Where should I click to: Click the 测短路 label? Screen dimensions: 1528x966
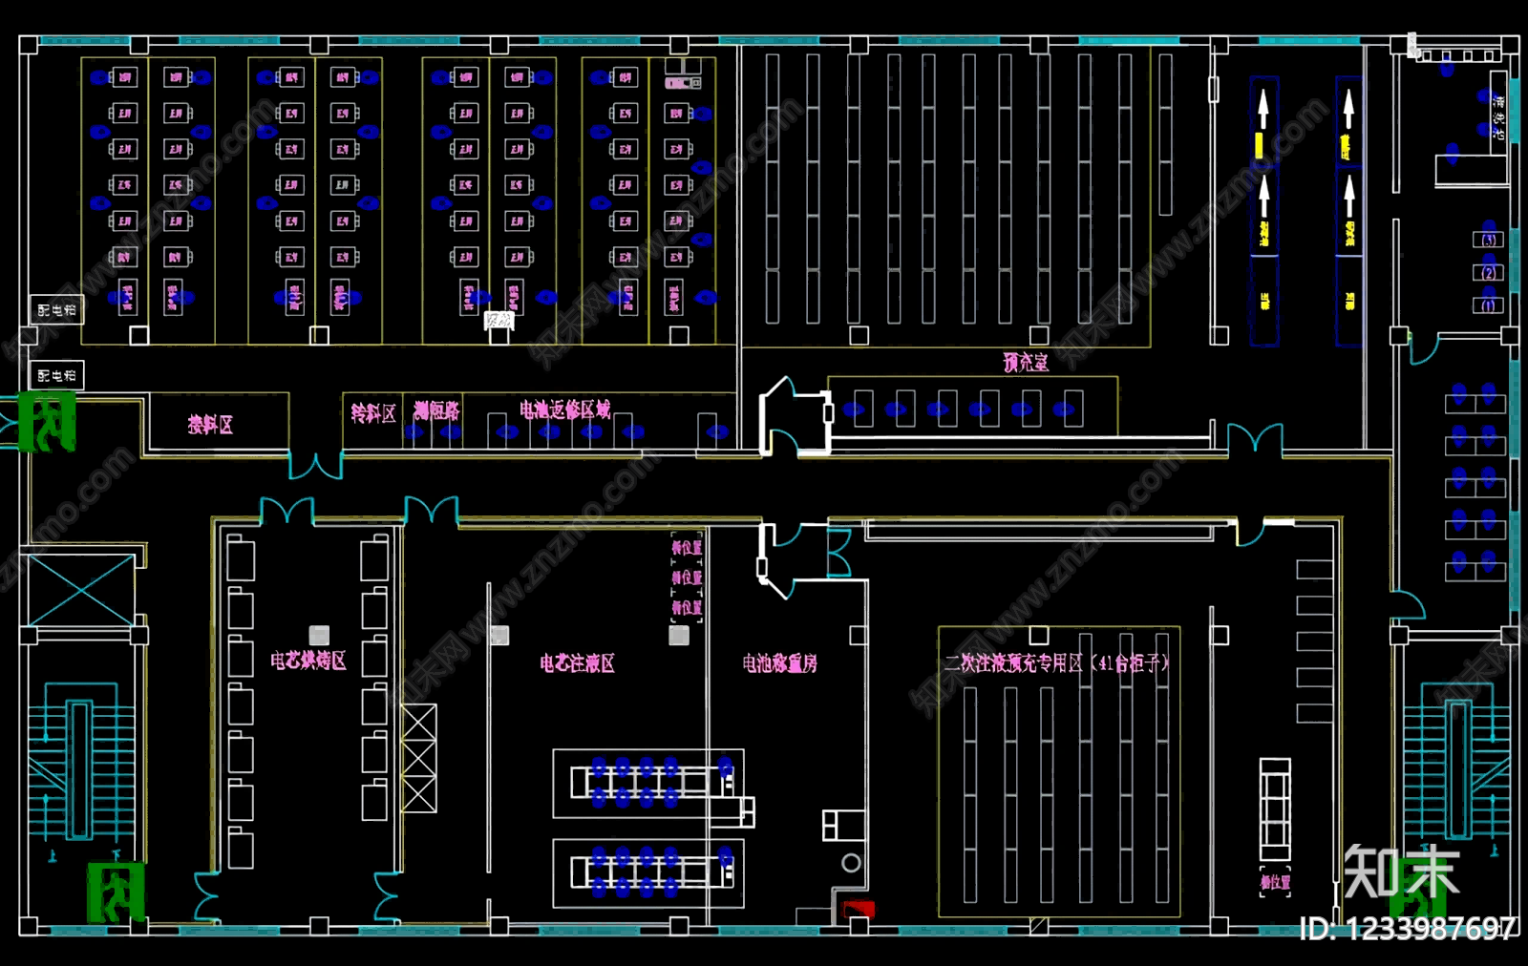[436, 410]
